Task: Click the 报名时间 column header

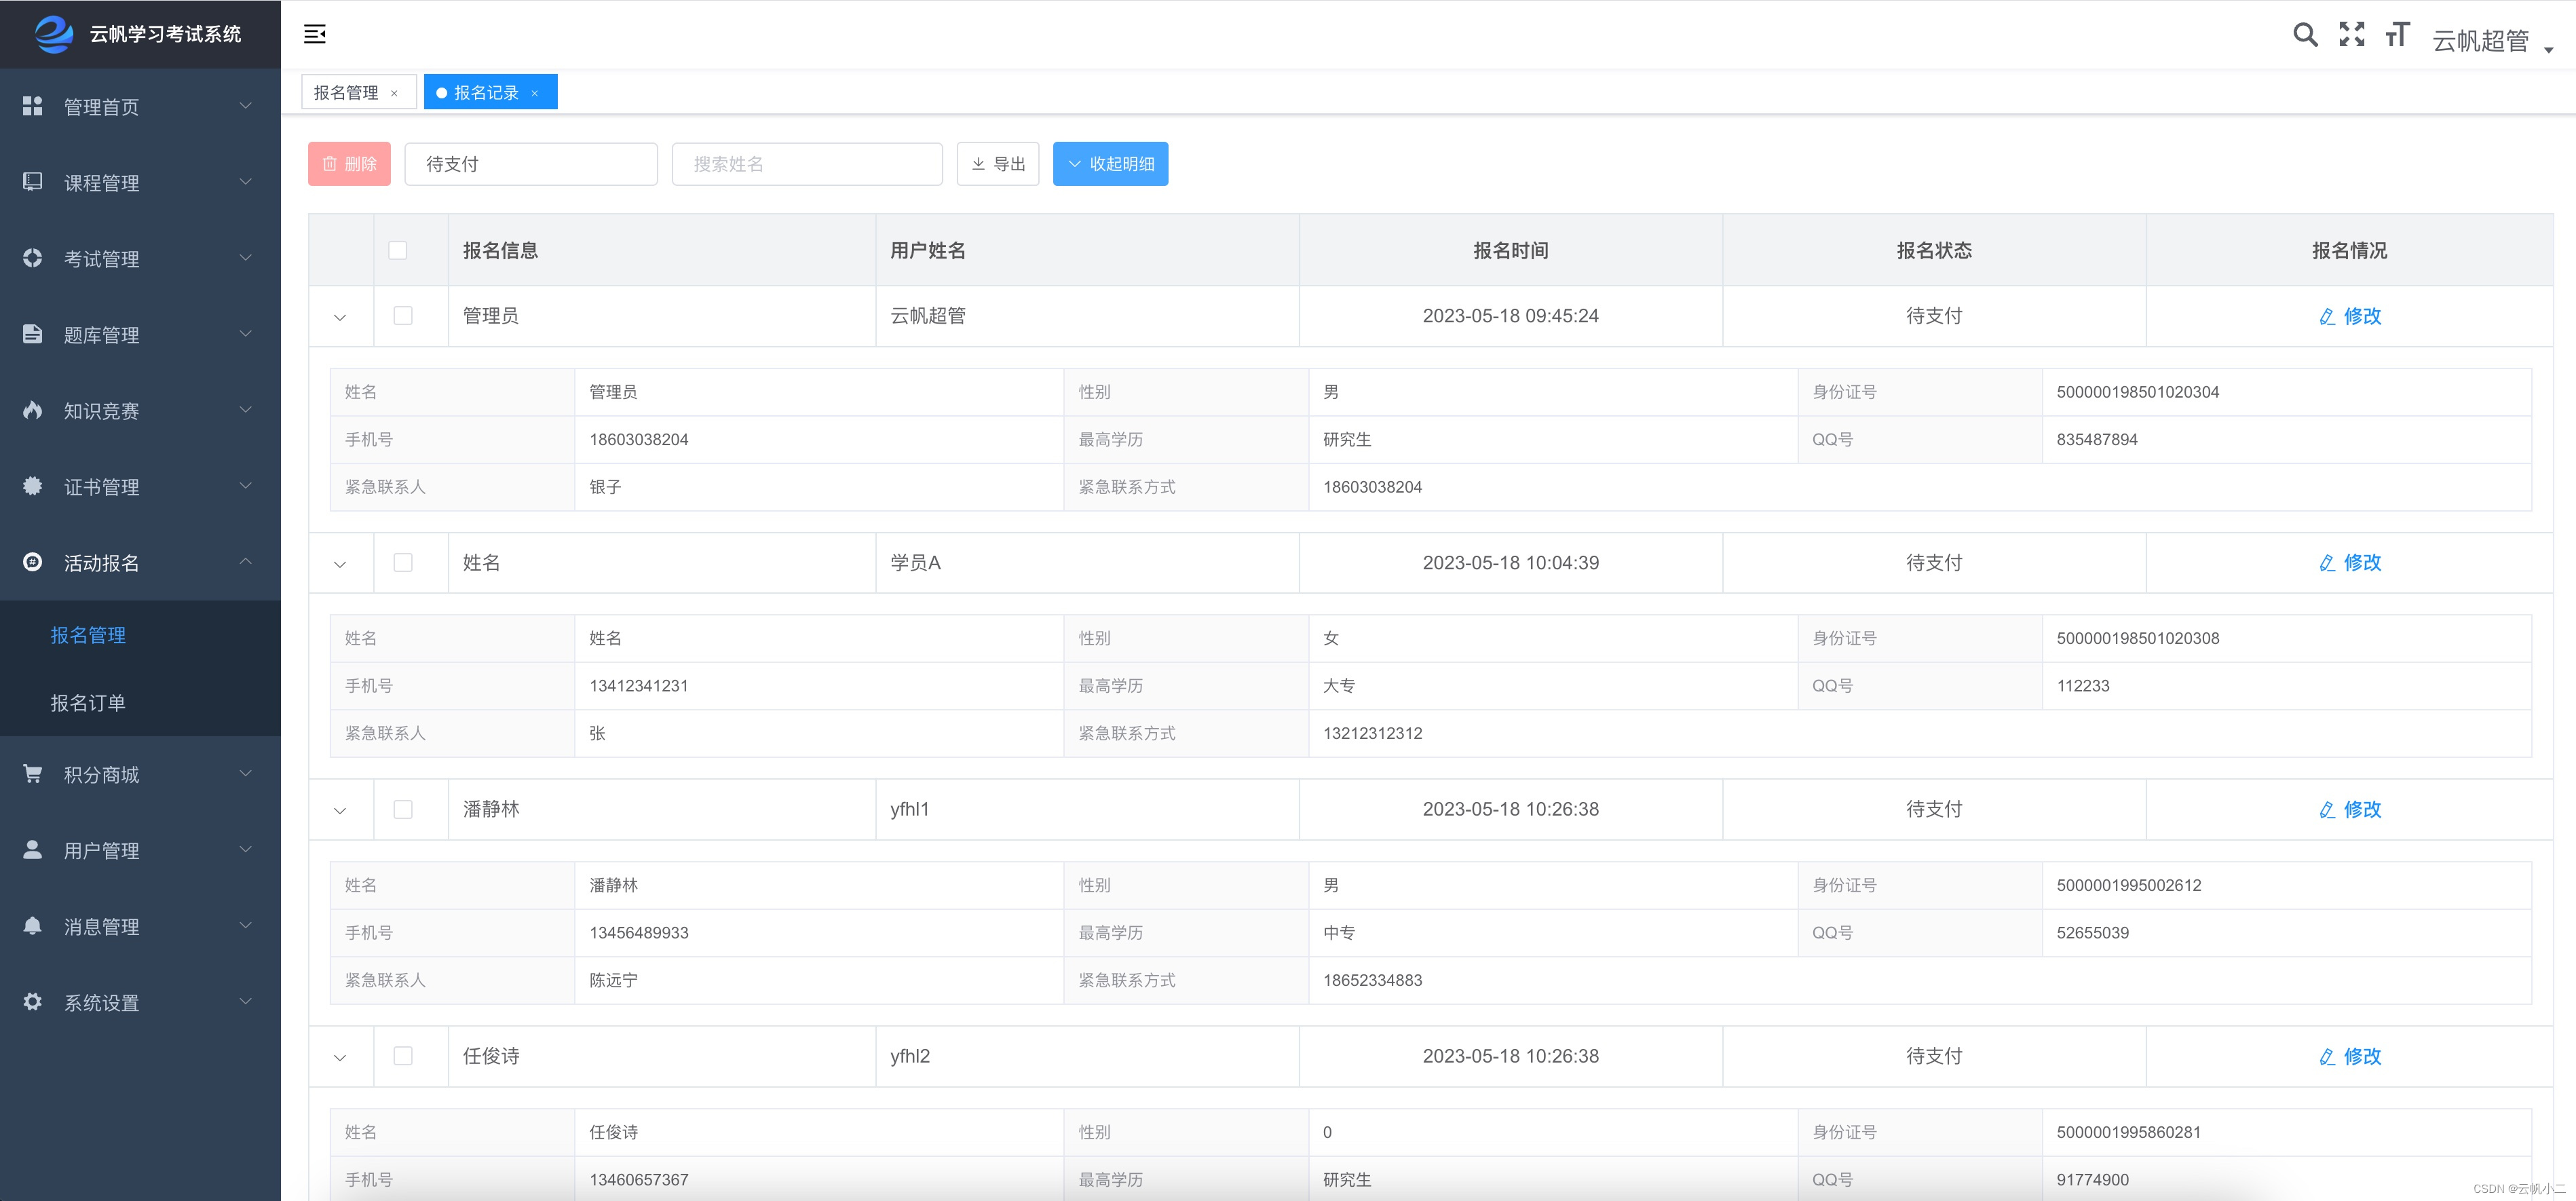Action: [x=1511, y=250]
